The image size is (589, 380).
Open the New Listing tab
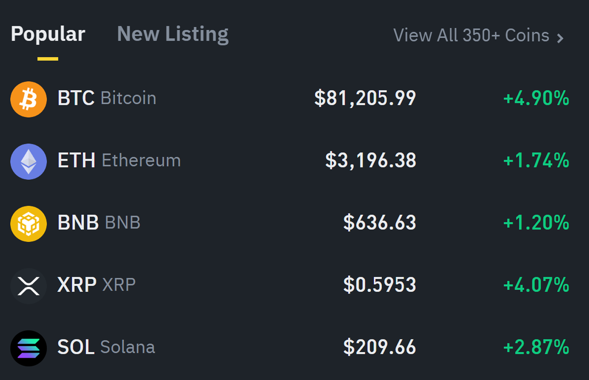pyautogui.click(x=173, y=34)
